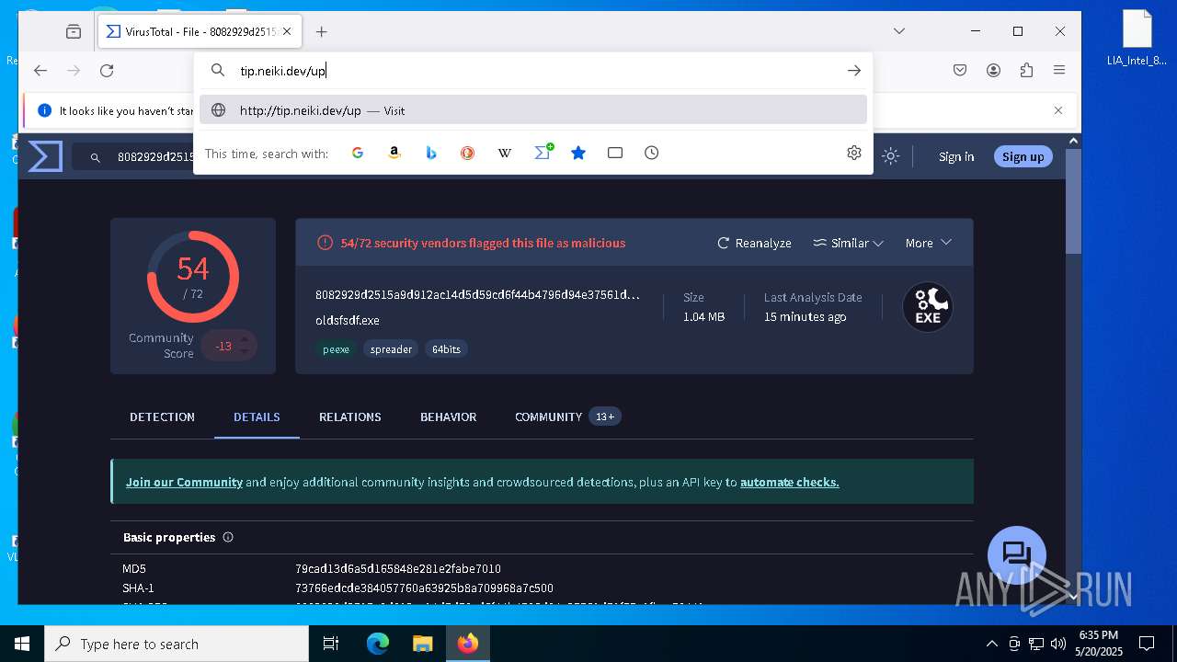Open the list all tabs dropdown

click(899, 31)
